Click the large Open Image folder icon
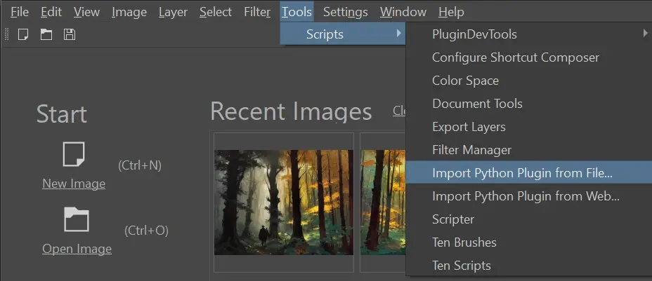Image resolution: width=652 pixels, height=281 pixels. pyautogui.click(x=77, y=219)
